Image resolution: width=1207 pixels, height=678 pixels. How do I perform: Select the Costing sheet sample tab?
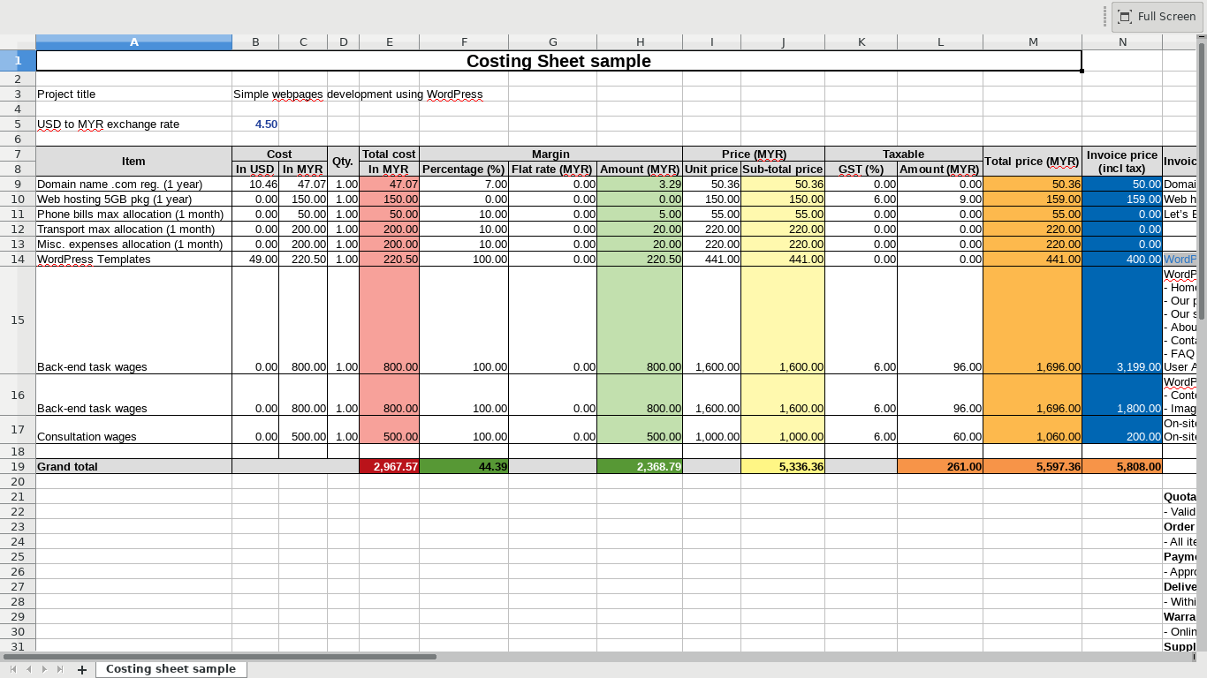(171, 669)
